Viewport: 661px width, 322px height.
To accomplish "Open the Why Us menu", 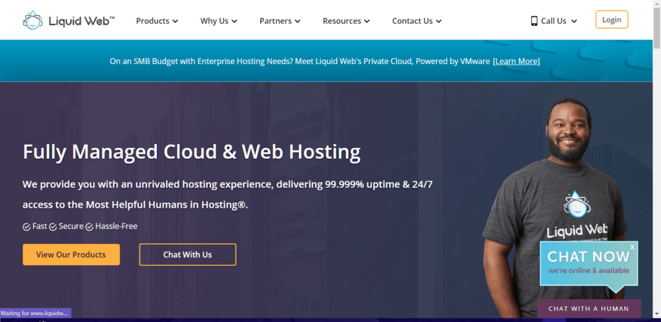I will [219, 21].
